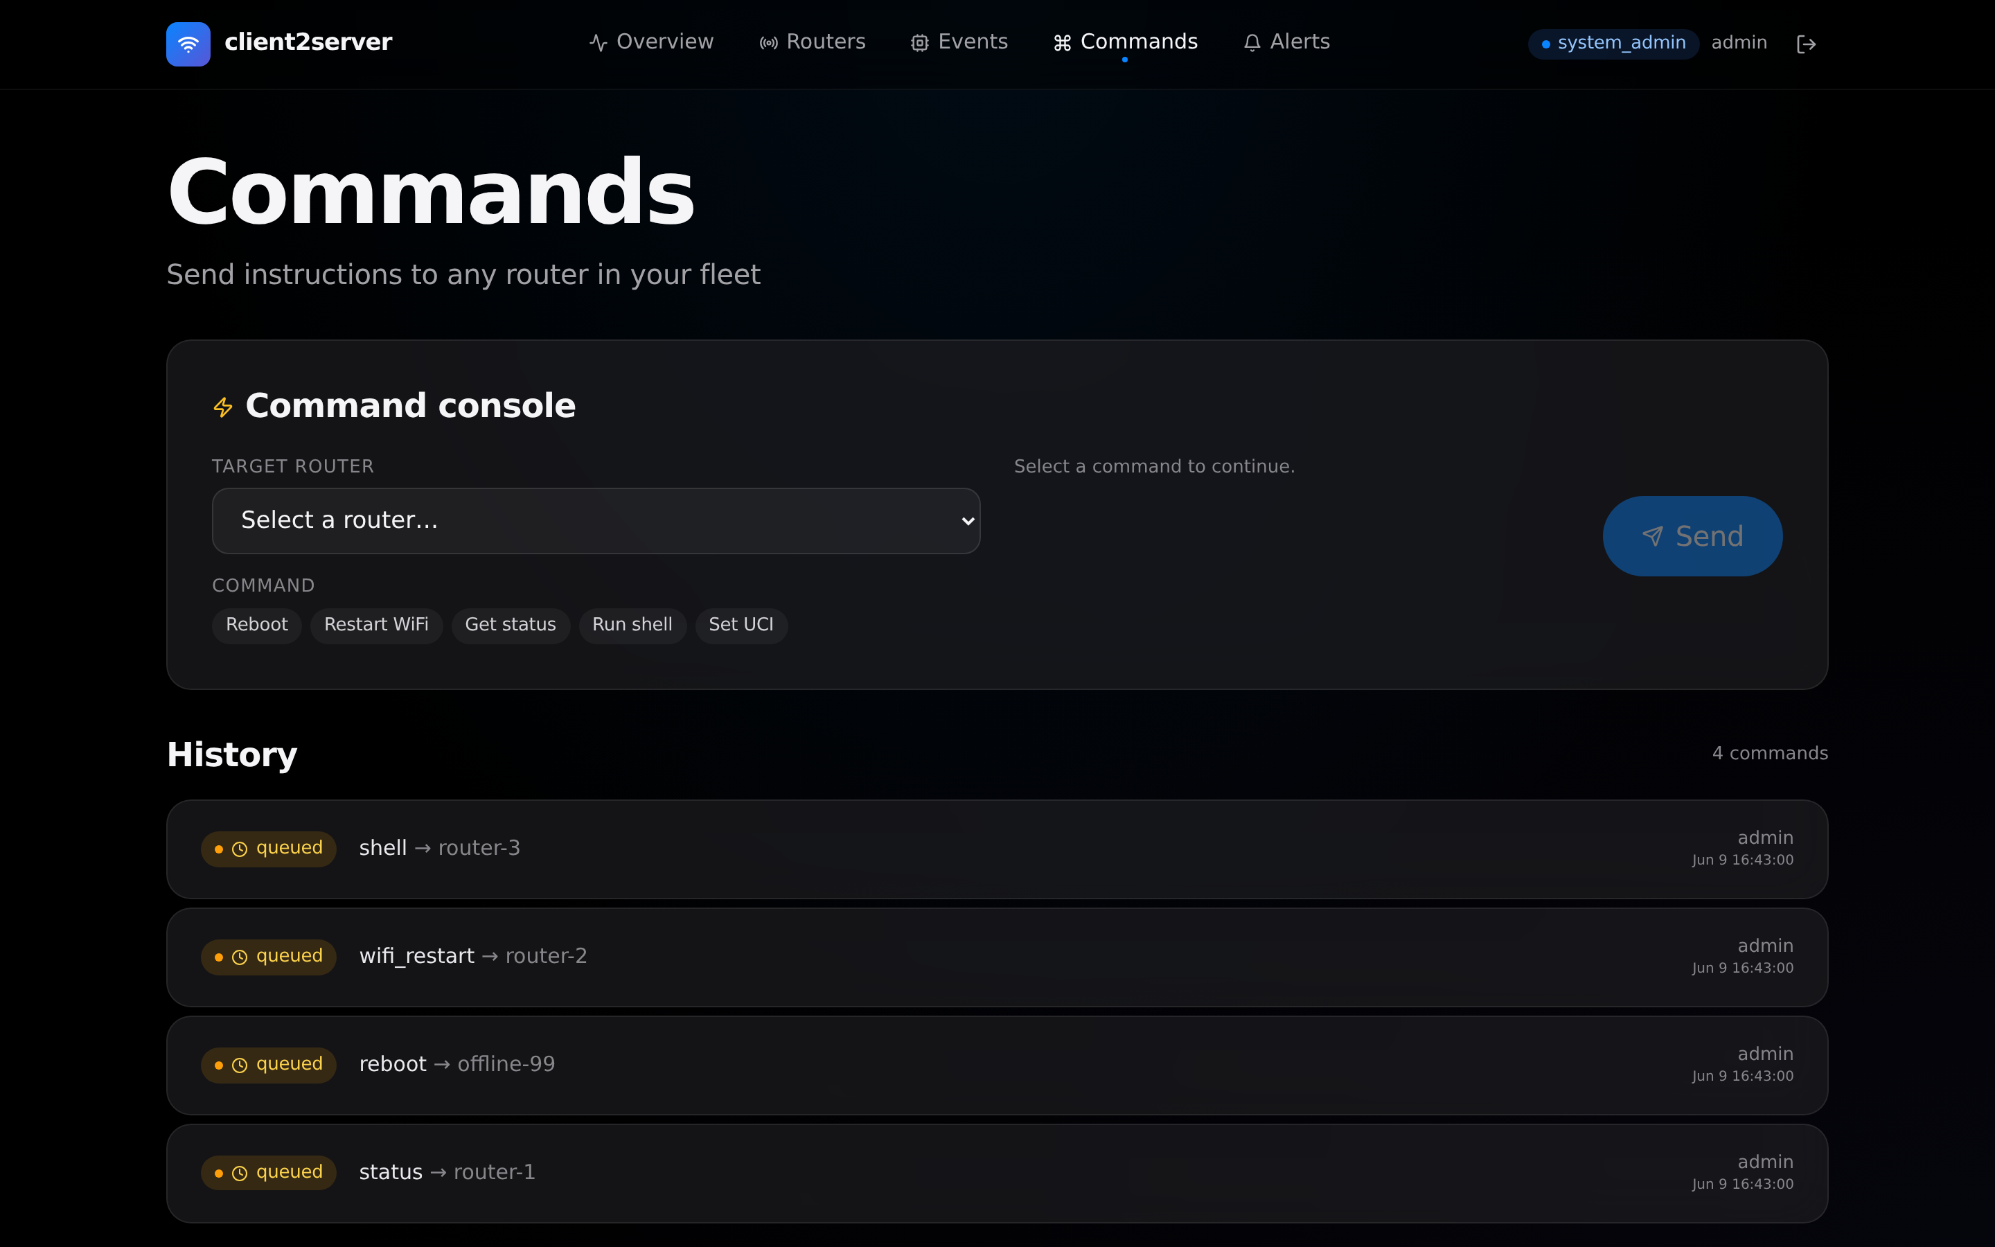Choose the Run shell command chip
The width and height of the screenshot is (1995, 1247).
632,625
